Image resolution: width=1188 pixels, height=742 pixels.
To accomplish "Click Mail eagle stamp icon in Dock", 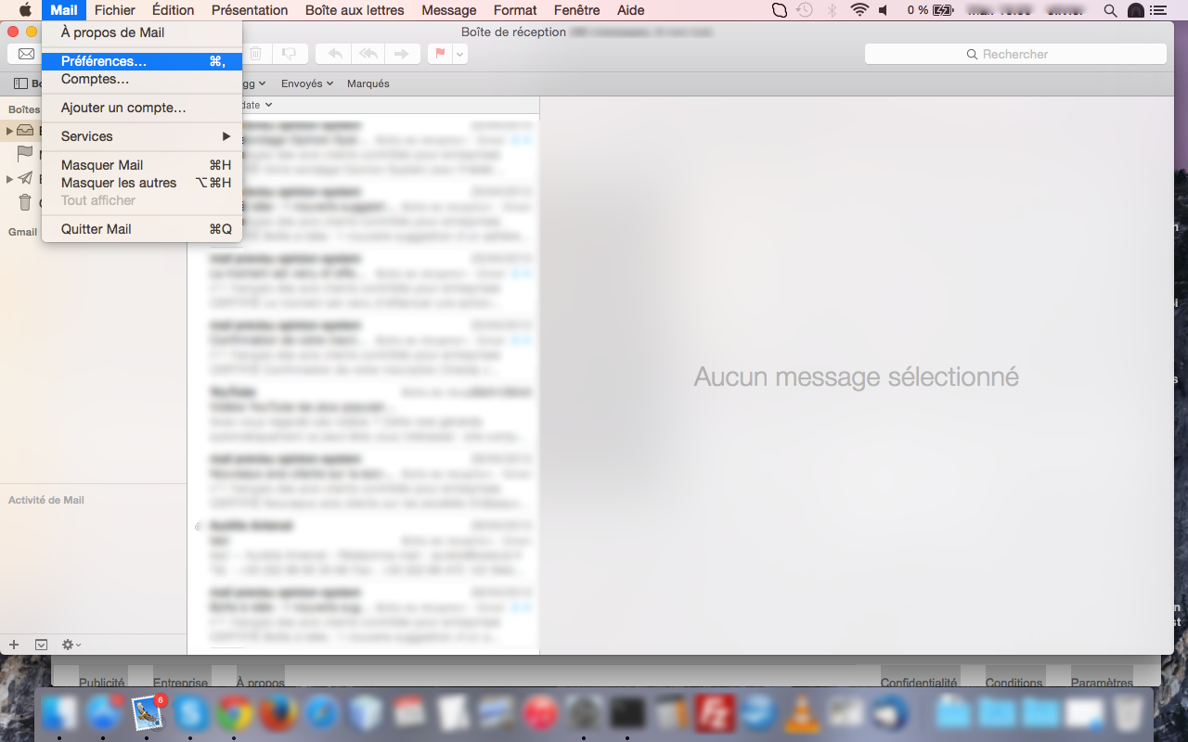I will [148, 713].
